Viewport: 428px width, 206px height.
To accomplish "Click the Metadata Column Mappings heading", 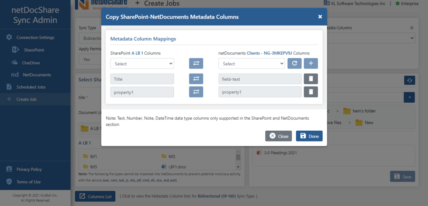I will coord(143,39).
